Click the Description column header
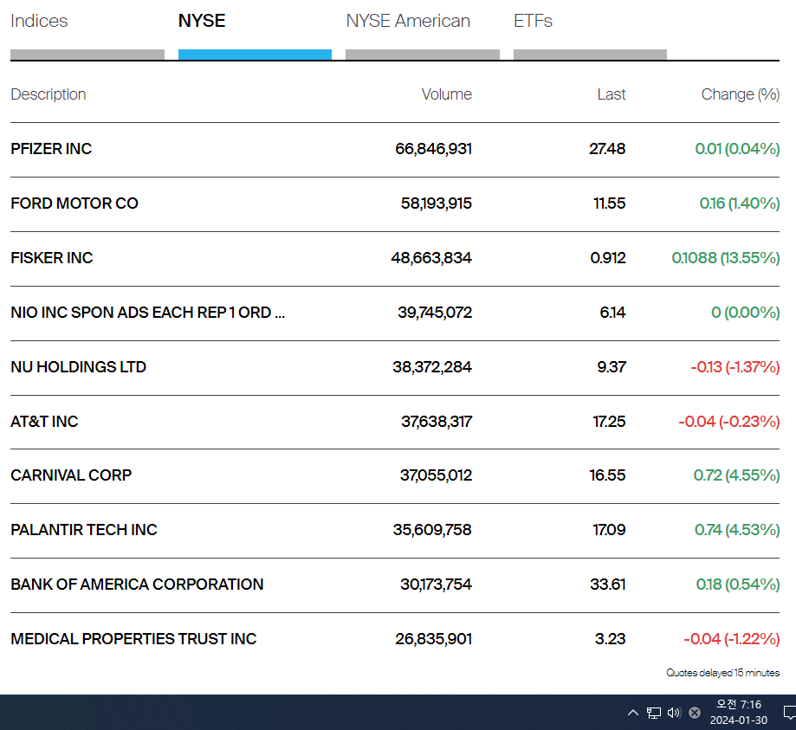 tap(49, 94)
